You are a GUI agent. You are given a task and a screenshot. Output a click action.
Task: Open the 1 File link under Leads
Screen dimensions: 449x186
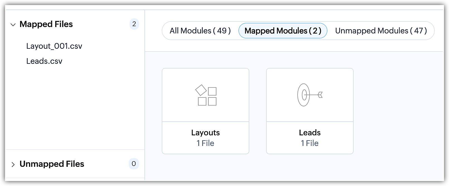coord(310,143)
